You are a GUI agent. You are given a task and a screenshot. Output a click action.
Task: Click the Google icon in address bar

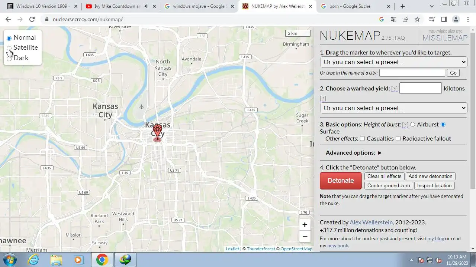(381, 19)
